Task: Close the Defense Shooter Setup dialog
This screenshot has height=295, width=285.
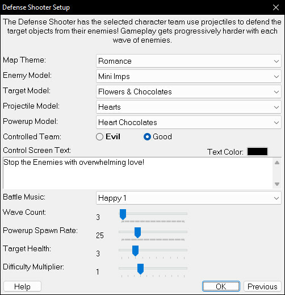Action: click(276, 7)
